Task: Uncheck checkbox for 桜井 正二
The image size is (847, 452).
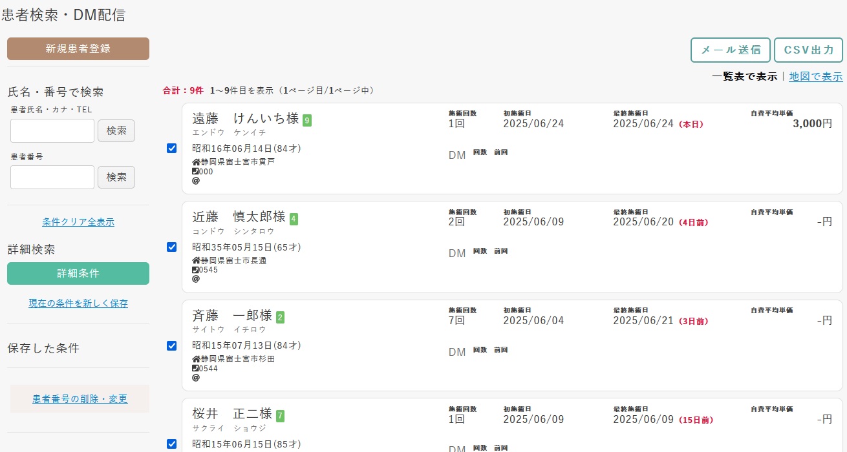Action: (x=171, y=444)
